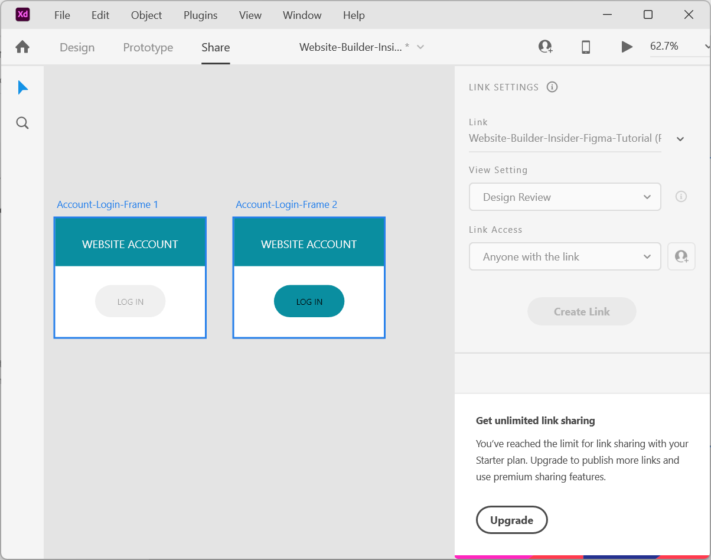Open the mobile device preview icon
Screen dimensions: 711x560
585,47
